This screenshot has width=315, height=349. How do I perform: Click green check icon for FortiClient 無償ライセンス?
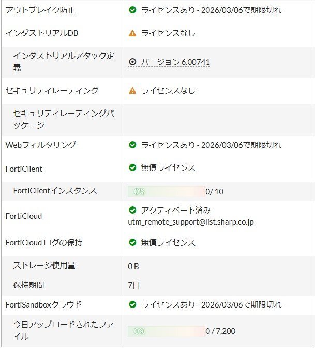coord(132,168)
